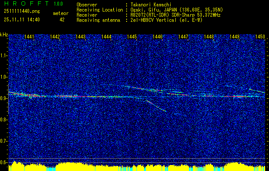This screenshot has height=171, width=269.
Task: Click the 1.1 kHz axis label
Action: click(x=3, y=56)
